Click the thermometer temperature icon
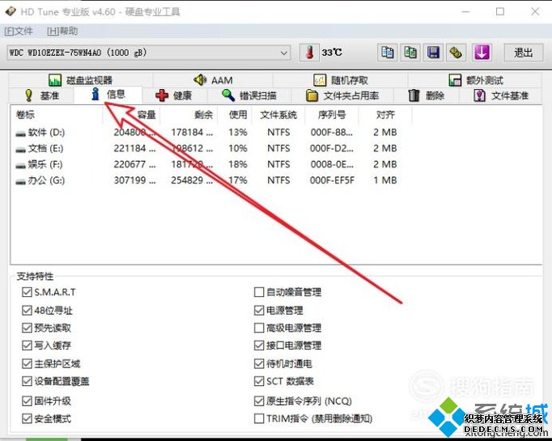Viewport: 552px width, 441px height. 309,53
